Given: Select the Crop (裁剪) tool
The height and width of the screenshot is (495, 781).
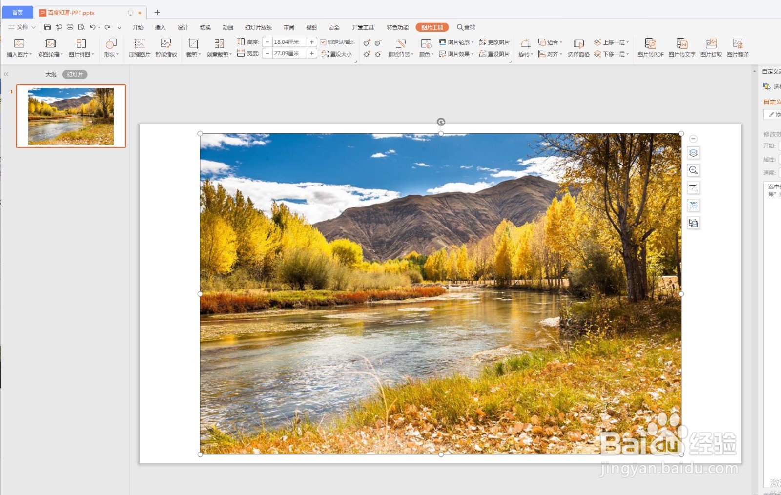Looking at the screenshot, I should (193, 48).
